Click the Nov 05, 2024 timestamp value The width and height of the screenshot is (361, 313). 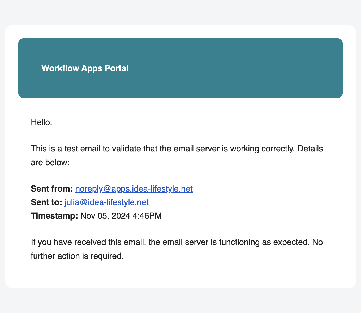coord(105,216)
